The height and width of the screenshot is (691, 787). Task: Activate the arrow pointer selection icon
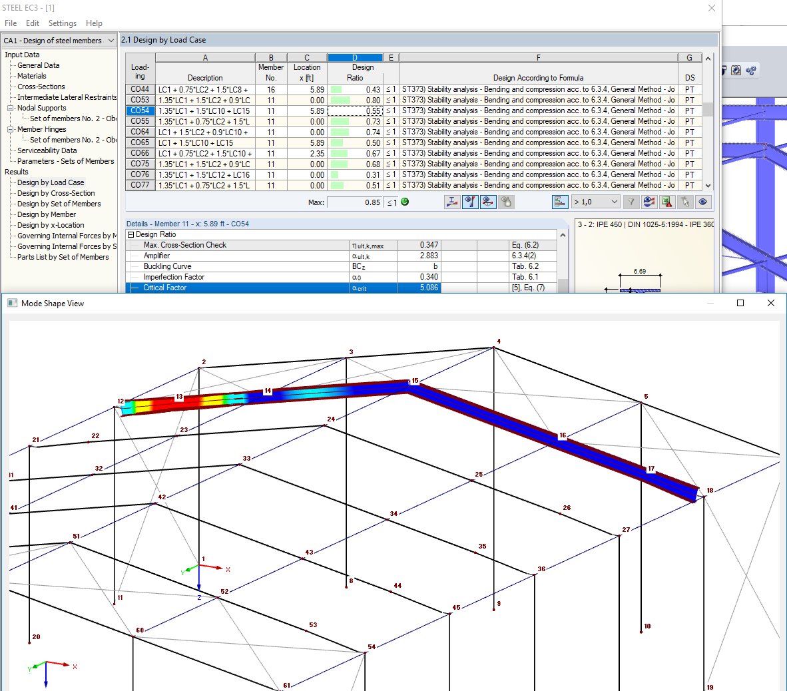click(x=684, y=201)
